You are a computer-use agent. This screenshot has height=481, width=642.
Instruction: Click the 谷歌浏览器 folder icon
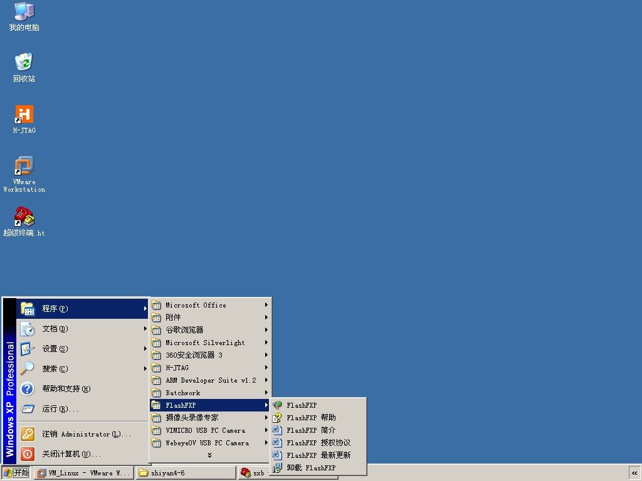(x=156, y=330)
